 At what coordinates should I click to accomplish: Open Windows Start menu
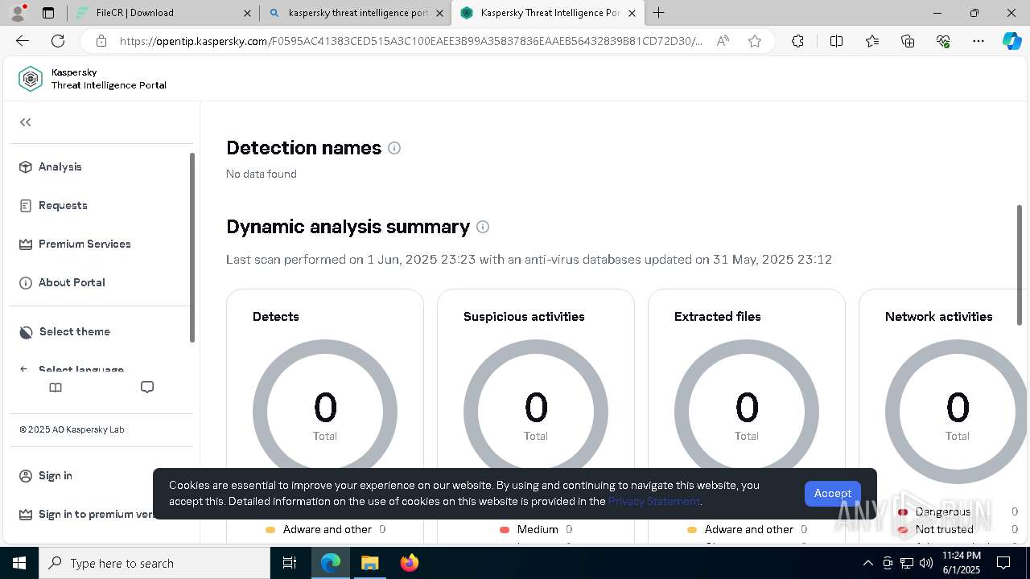point(19,563)
